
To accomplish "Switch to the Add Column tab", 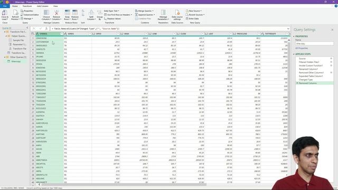I will (42, 6).
